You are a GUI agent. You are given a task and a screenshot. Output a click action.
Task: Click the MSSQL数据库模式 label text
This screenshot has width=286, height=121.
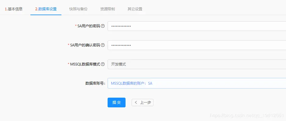click(x=85, y=64)
